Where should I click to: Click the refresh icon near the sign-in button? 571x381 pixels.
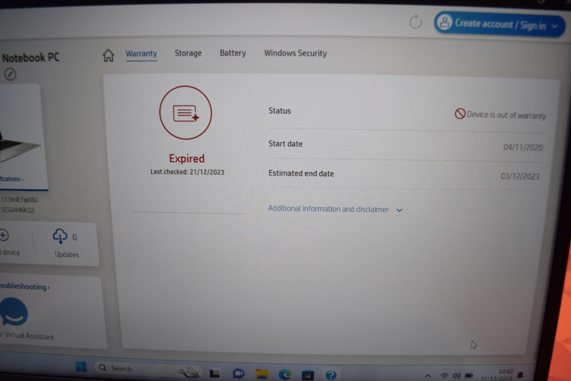point(415,22)
